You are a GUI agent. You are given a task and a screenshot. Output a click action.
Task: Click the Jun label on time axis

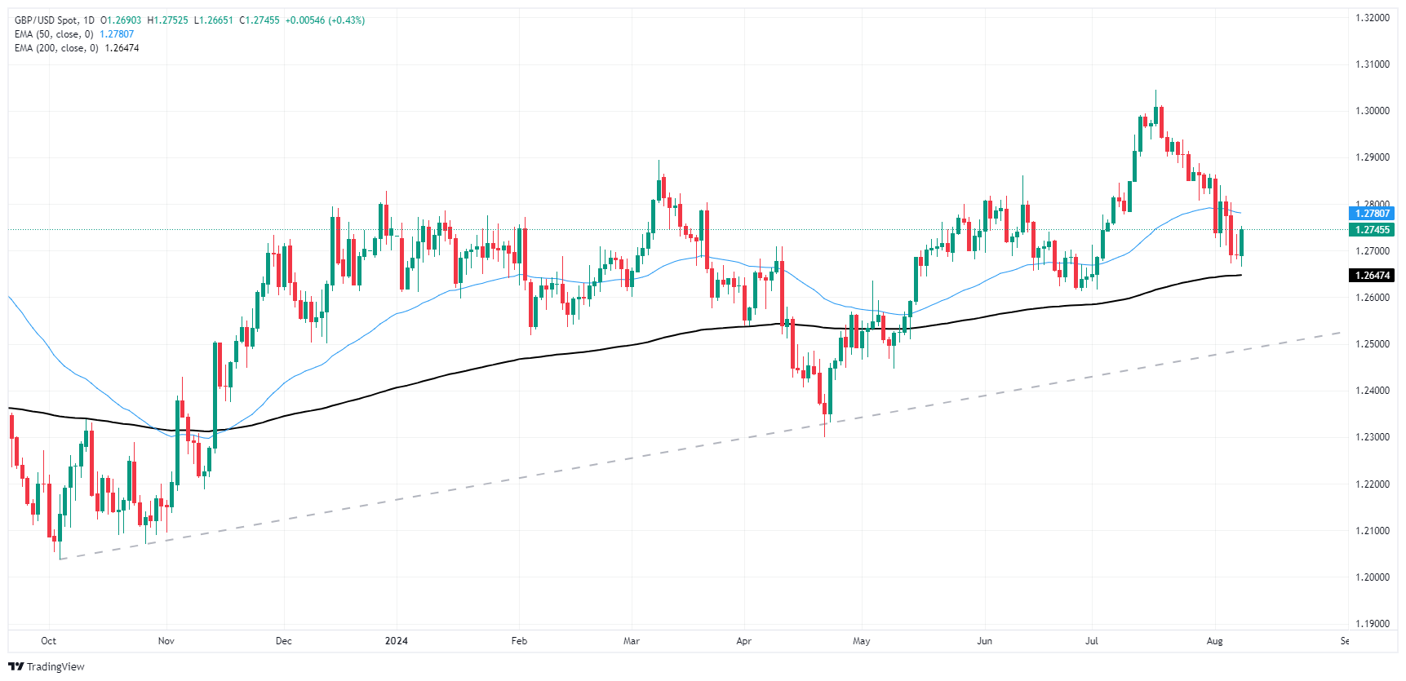985,641
